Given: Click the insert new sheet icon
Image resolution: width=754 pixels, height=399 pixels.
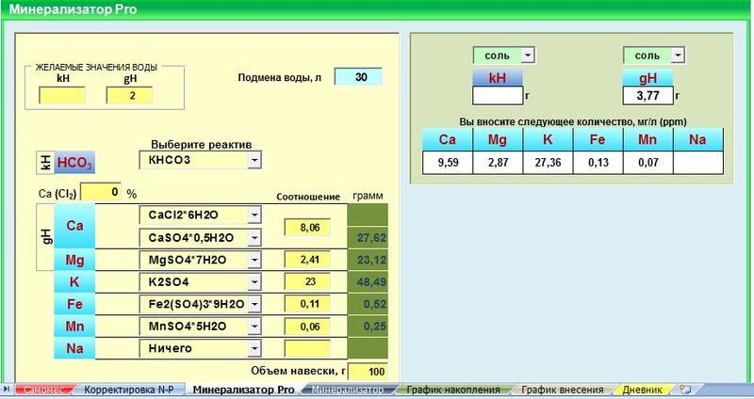Looking at the screenshot, I should pyautogui.click(x=685, y=389).
